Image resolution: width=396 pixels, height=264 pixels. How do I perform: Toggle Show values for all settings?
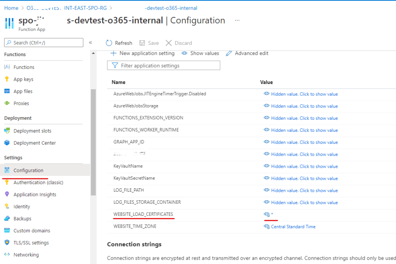(200, 53)
